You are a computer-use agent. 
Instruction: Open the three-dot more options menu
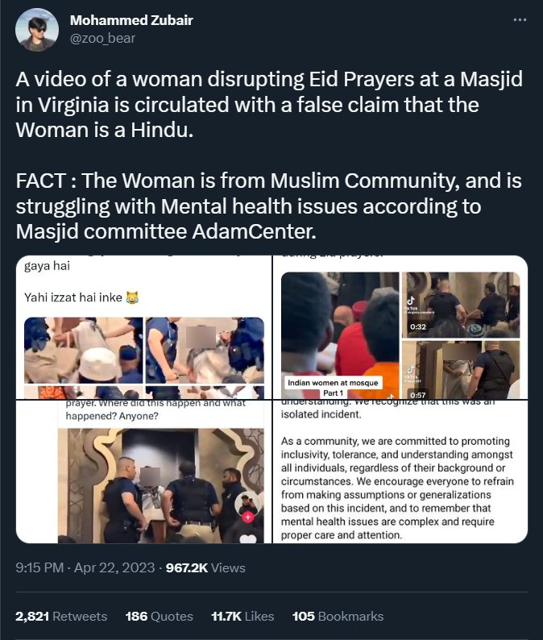520,19
